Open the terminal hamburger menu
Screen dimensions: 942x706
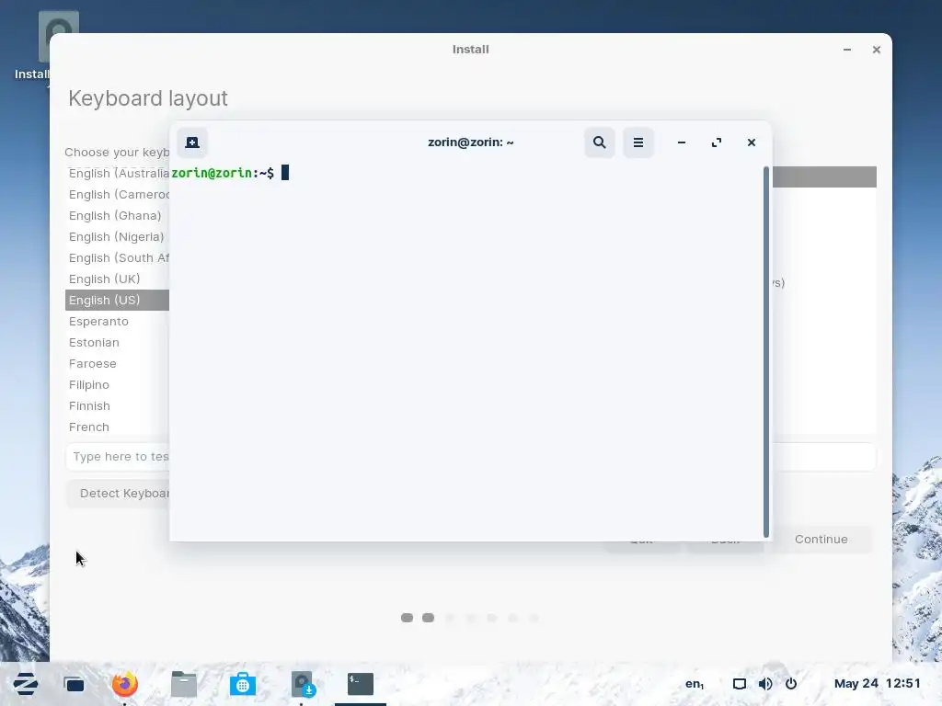(x=638, y=142)
